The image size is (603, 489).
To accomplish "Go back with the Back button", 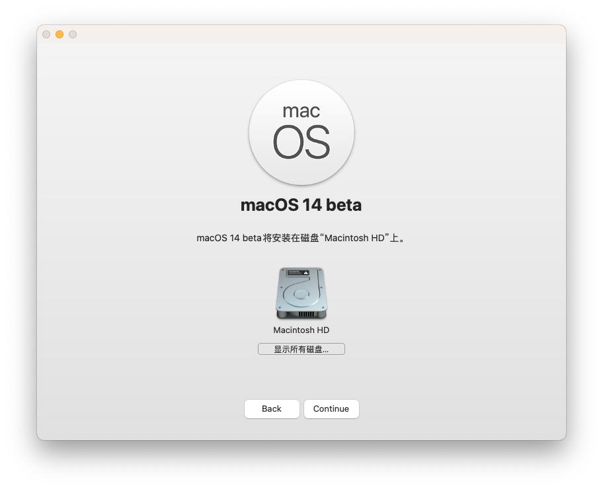I will pyautogui.click(x=272, y=408).
